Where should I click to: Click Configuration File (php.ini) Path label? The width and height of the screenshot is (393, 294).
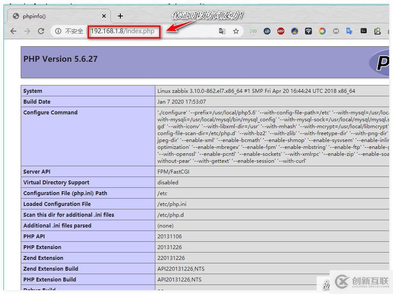[x=65, y=193]
